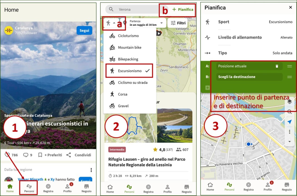Viewport: 297px width, 196px height.
Task: Choose Ciclismo su strada from the list
Action: click(130, 83)
